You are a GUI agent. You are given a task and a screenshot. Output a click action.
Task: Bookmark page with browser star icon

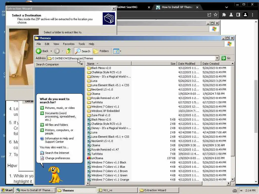215,15
